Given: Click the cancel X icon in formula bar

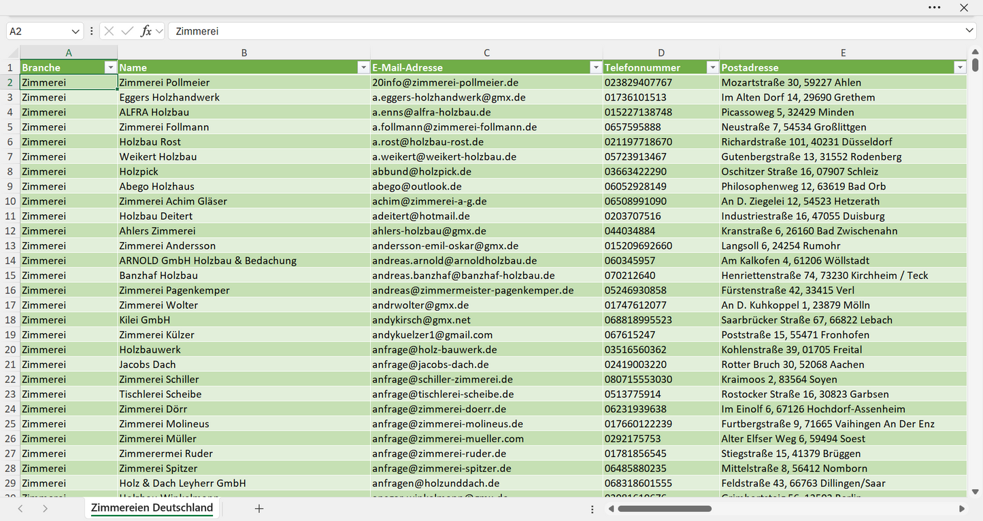Looking at the screenshot, I should pyautogui.click(x=109, y=31).
